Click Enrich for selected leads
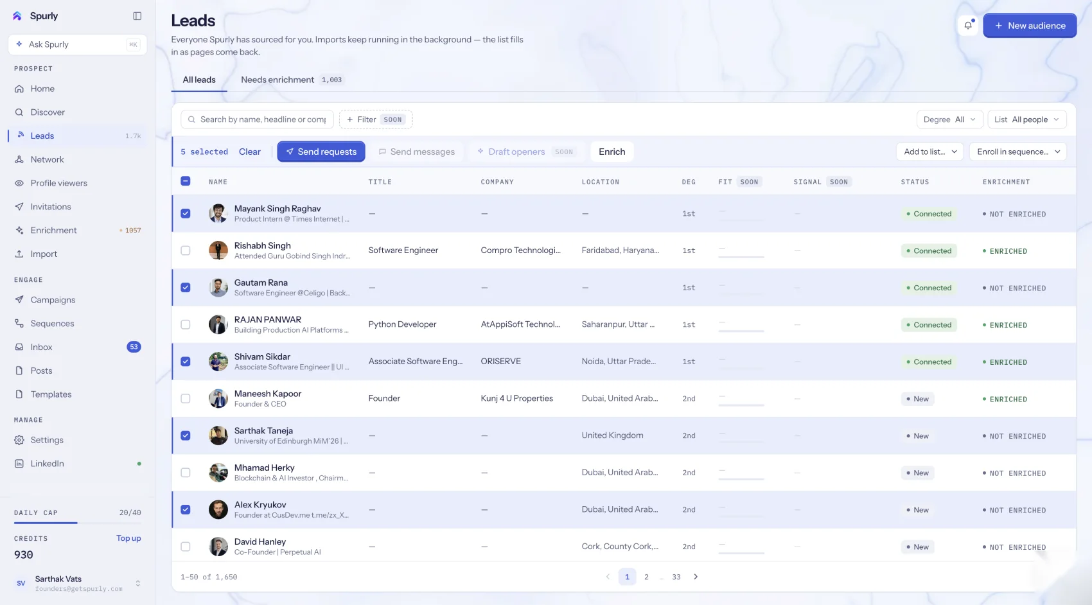Viewport: 1092px width, 605px height. coord(612,152)
